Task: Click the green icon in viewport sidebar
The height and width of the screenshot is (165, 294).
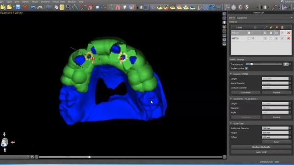Action: coord(224,31)
